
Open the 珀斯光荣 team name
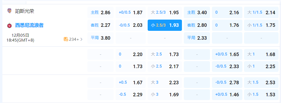tap(25, 11)
